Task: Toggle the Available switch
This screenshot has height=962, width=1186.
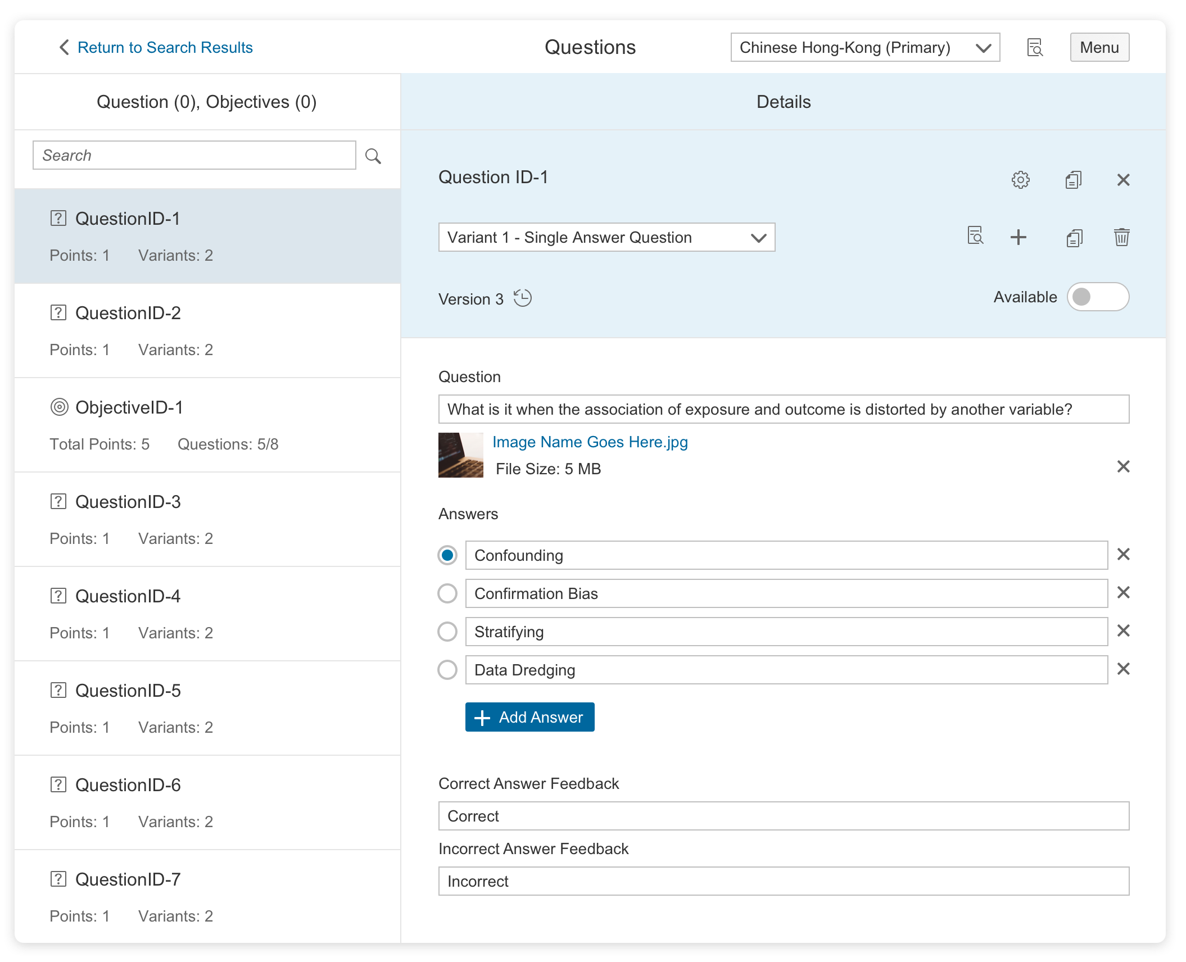Action: click(x=1097, y=297)
